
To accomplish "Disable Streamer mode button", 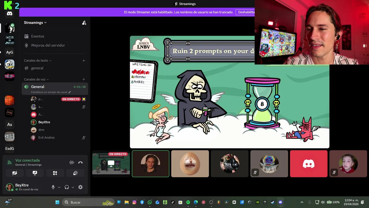I will click(245, 12).
